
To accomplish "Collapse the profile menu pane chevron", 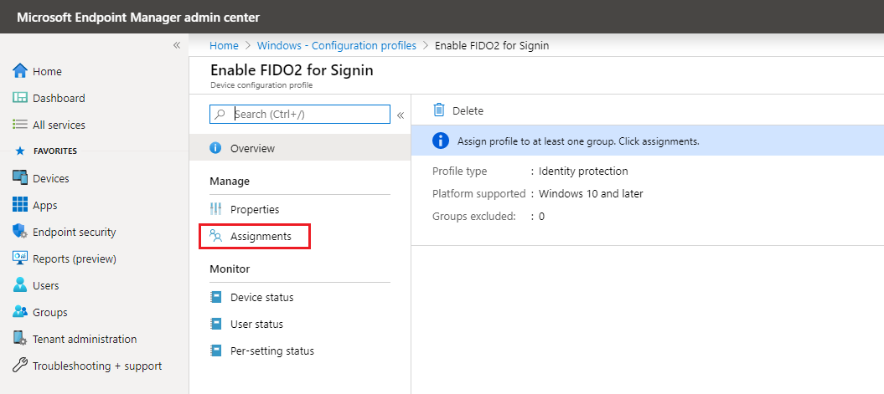I will pyautogui.click(x=401, y=115).
